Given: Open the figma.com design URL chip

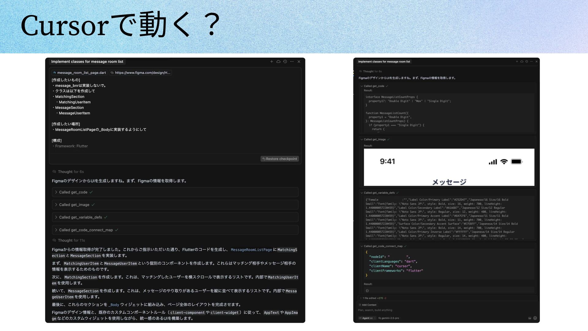Looking at the screenshot, I should tap(140, 73).
